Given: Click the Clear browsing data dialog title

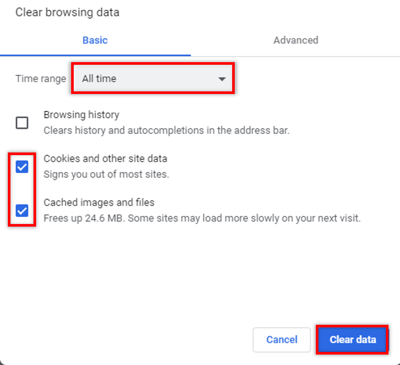Looking at the screenshot, I should [67, 12].
